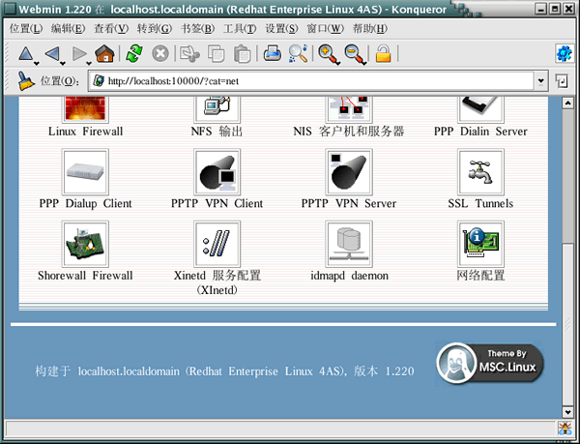Click the PPTP VPN Client link
Viewport: 580px width, 444px height.
click(x=217, y=203)
